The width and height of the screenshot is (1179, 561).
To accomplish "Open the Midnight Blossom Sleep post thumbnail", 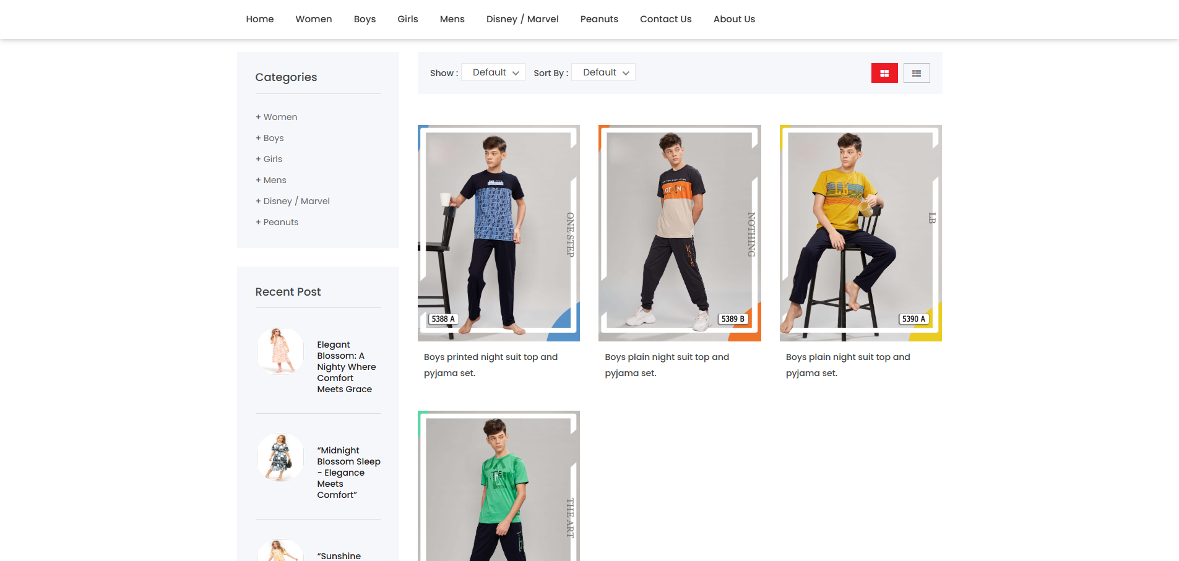I will click(280, 457).
